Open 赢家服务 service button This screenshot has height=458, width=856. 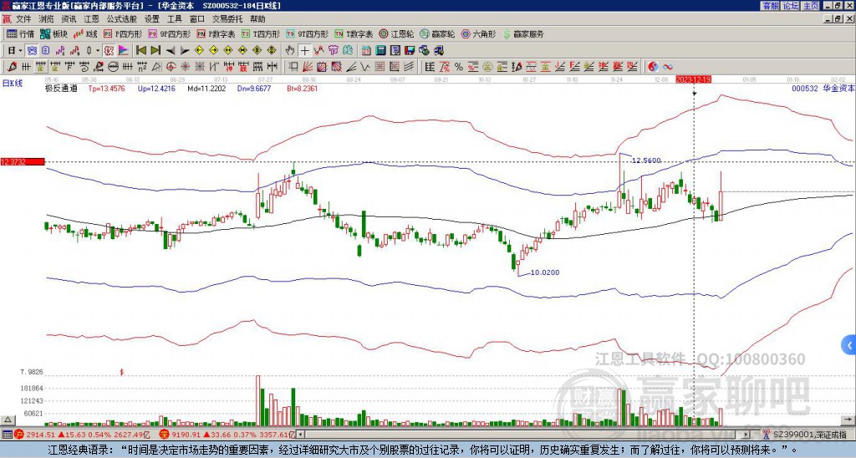(523, 33)
